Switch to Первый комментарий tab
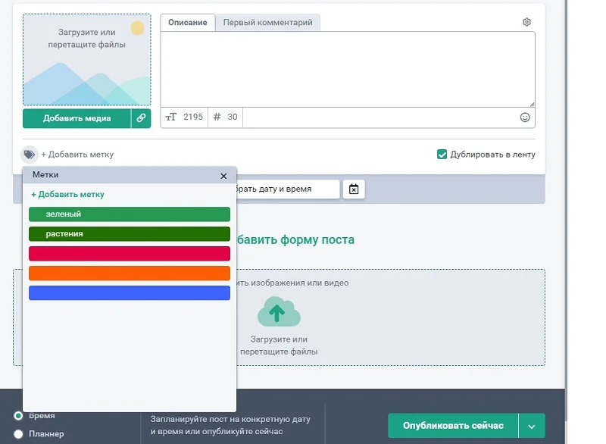Image resolution: width=606 pixels, height=444 pixels. 267,23
